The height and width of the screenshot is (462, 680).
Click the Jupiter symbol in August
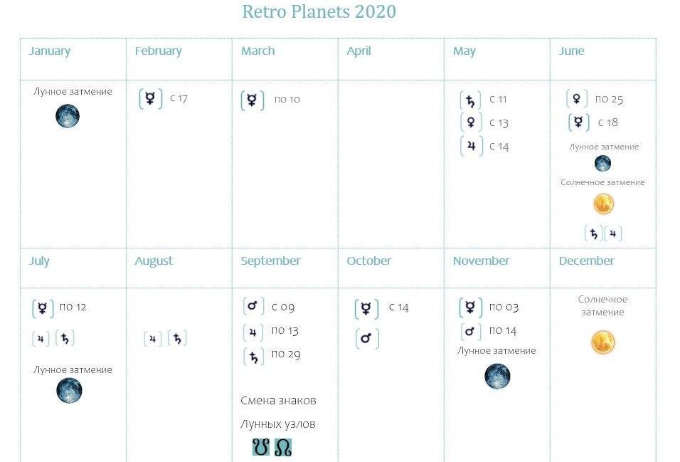[153, 339]
